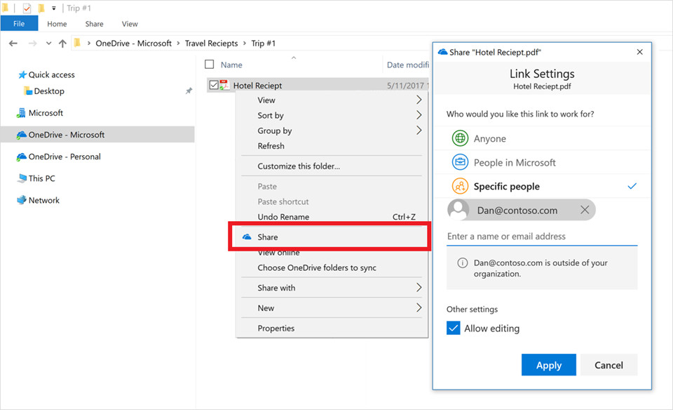Image resolution: width=673 pixels, height=410 pixels.
Task: Go up one folder level with the up arrow
Action: tap(62, 43)
